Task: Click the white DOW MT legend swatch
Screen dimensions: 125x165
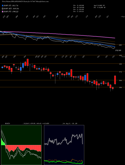Action: tap(2, 9)
